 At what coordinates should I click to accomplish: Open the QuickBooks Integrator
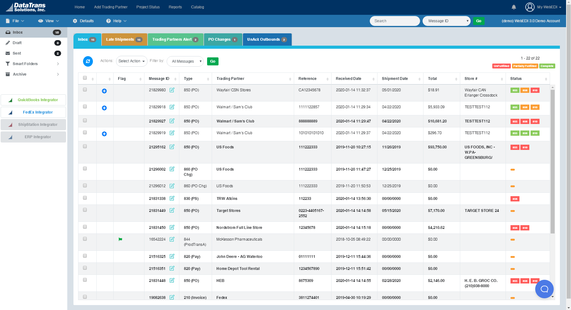(x=33, y=100)
